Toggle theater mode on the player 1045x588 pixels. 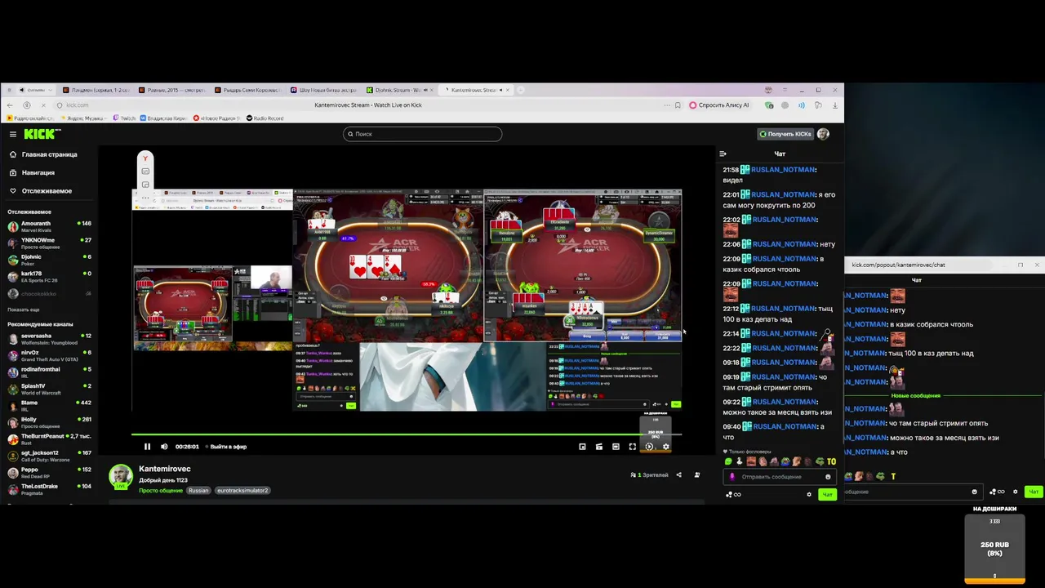tap(616, 447)
